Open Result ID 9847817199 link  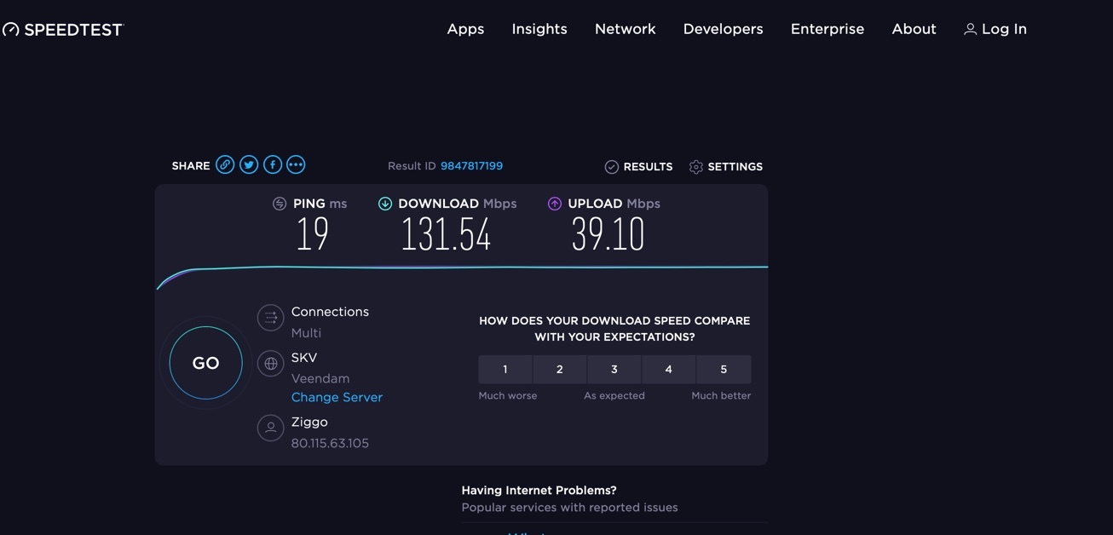[471, 166]
